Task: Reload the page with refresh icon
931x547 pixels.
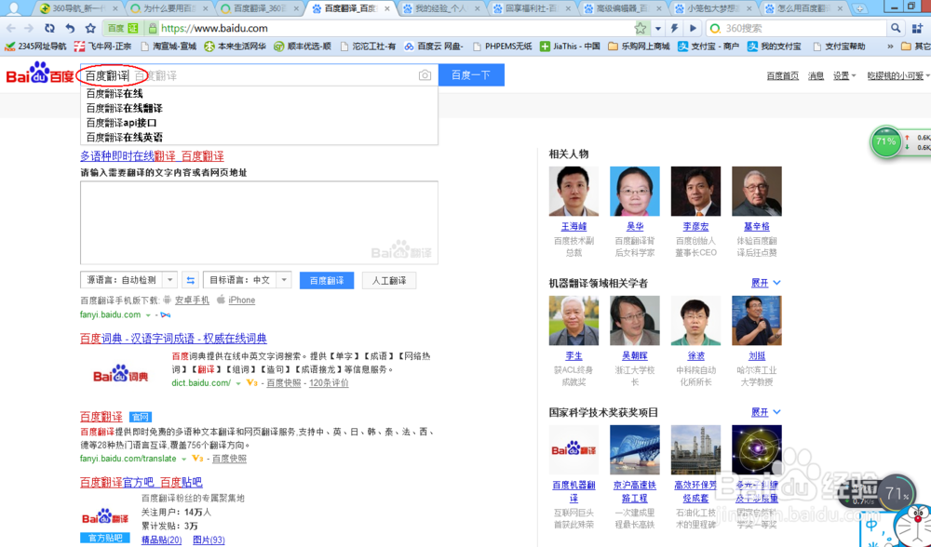Action: point(49,28)
